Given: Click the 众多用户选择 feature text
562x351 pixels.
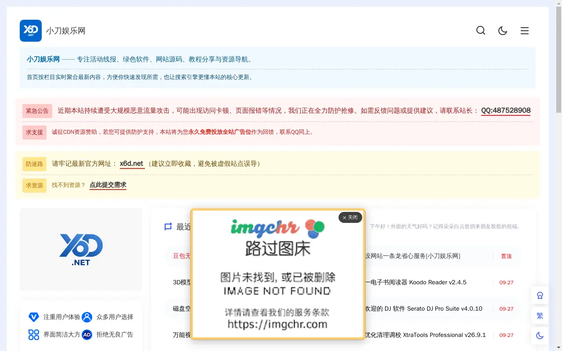Looking at the screenshot, I should click(x=115, y=317).
